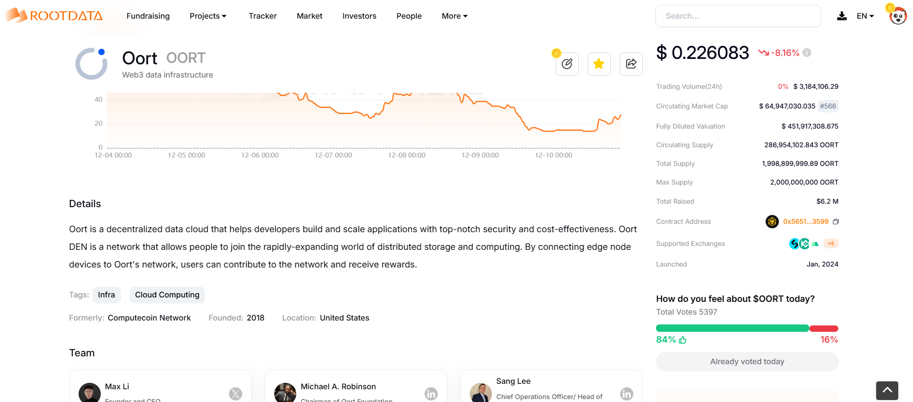Expand the More navigation menu
This screenshot has width=913, height=402.
[455, 16]
